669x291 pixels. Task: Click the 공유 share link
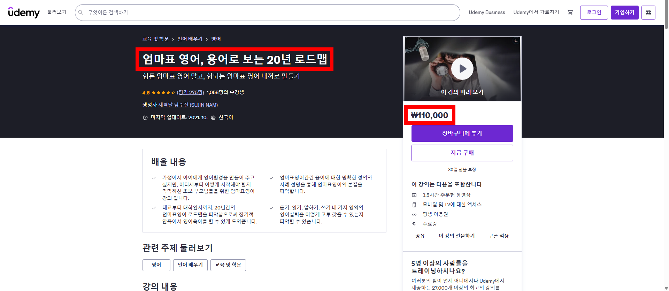coord(420,236)
